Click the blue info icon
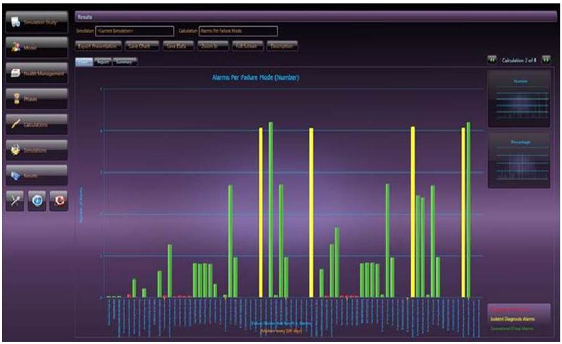 tap(37, 201)
